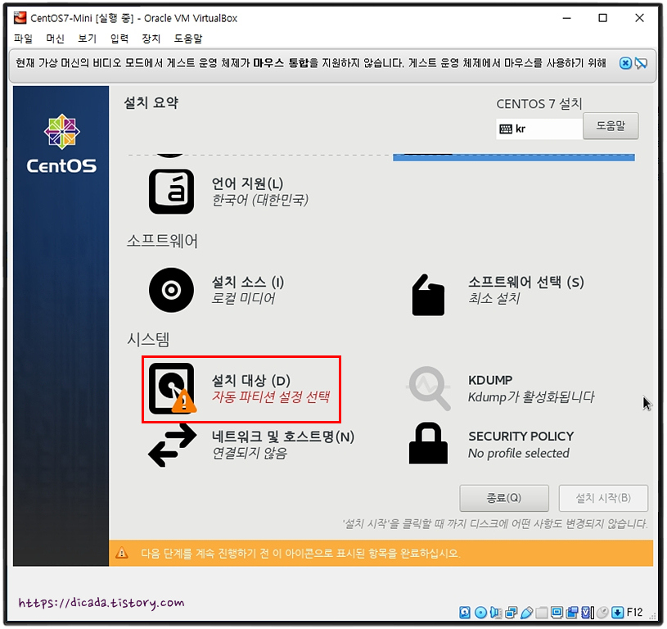Click the '최소 설치' text
Screen dimensions: 667x629
point(494,298)
